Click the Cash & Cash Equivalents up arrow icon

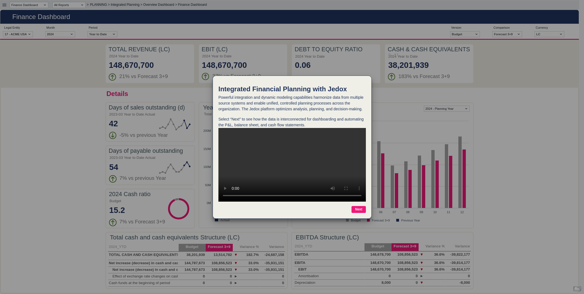(392, 77)
